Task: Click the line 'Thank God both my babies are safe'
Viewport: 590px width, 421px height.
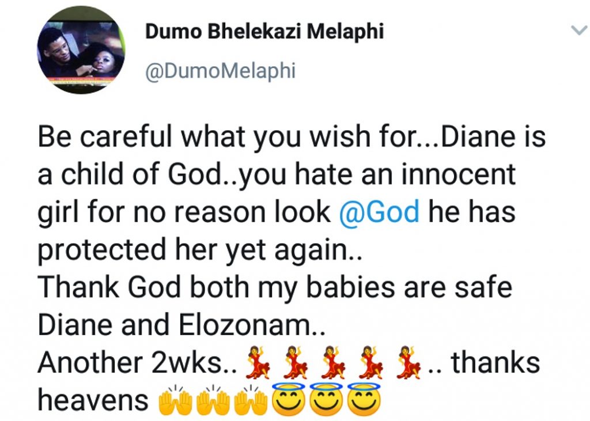Action: coord(275,287)
